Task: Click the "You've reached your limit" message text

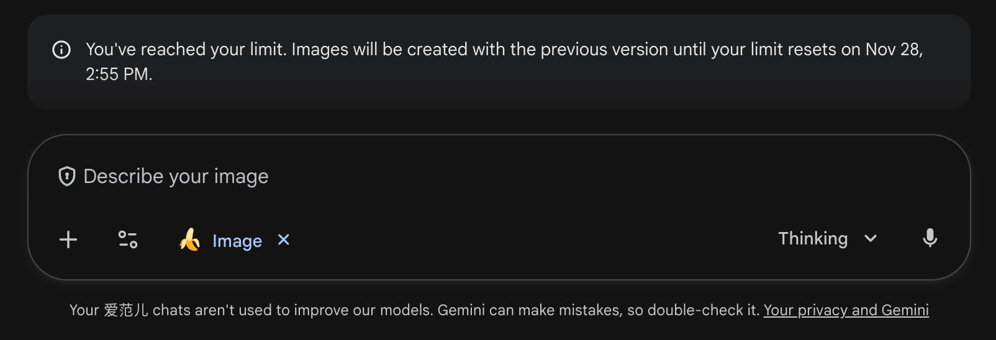Action: coord(186,50)
